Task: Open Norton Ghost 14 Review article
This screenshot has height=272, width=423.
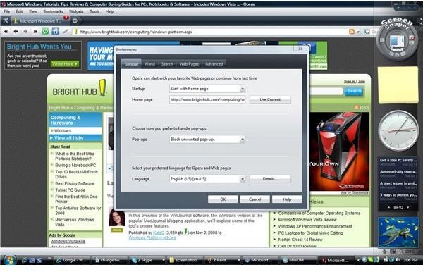Action: tap(300, 240)
